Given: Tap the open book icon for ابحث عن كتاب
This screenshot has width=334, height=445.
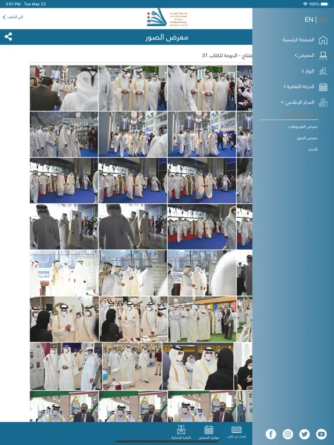Looking at the screenshot, I should click(237, 429).
